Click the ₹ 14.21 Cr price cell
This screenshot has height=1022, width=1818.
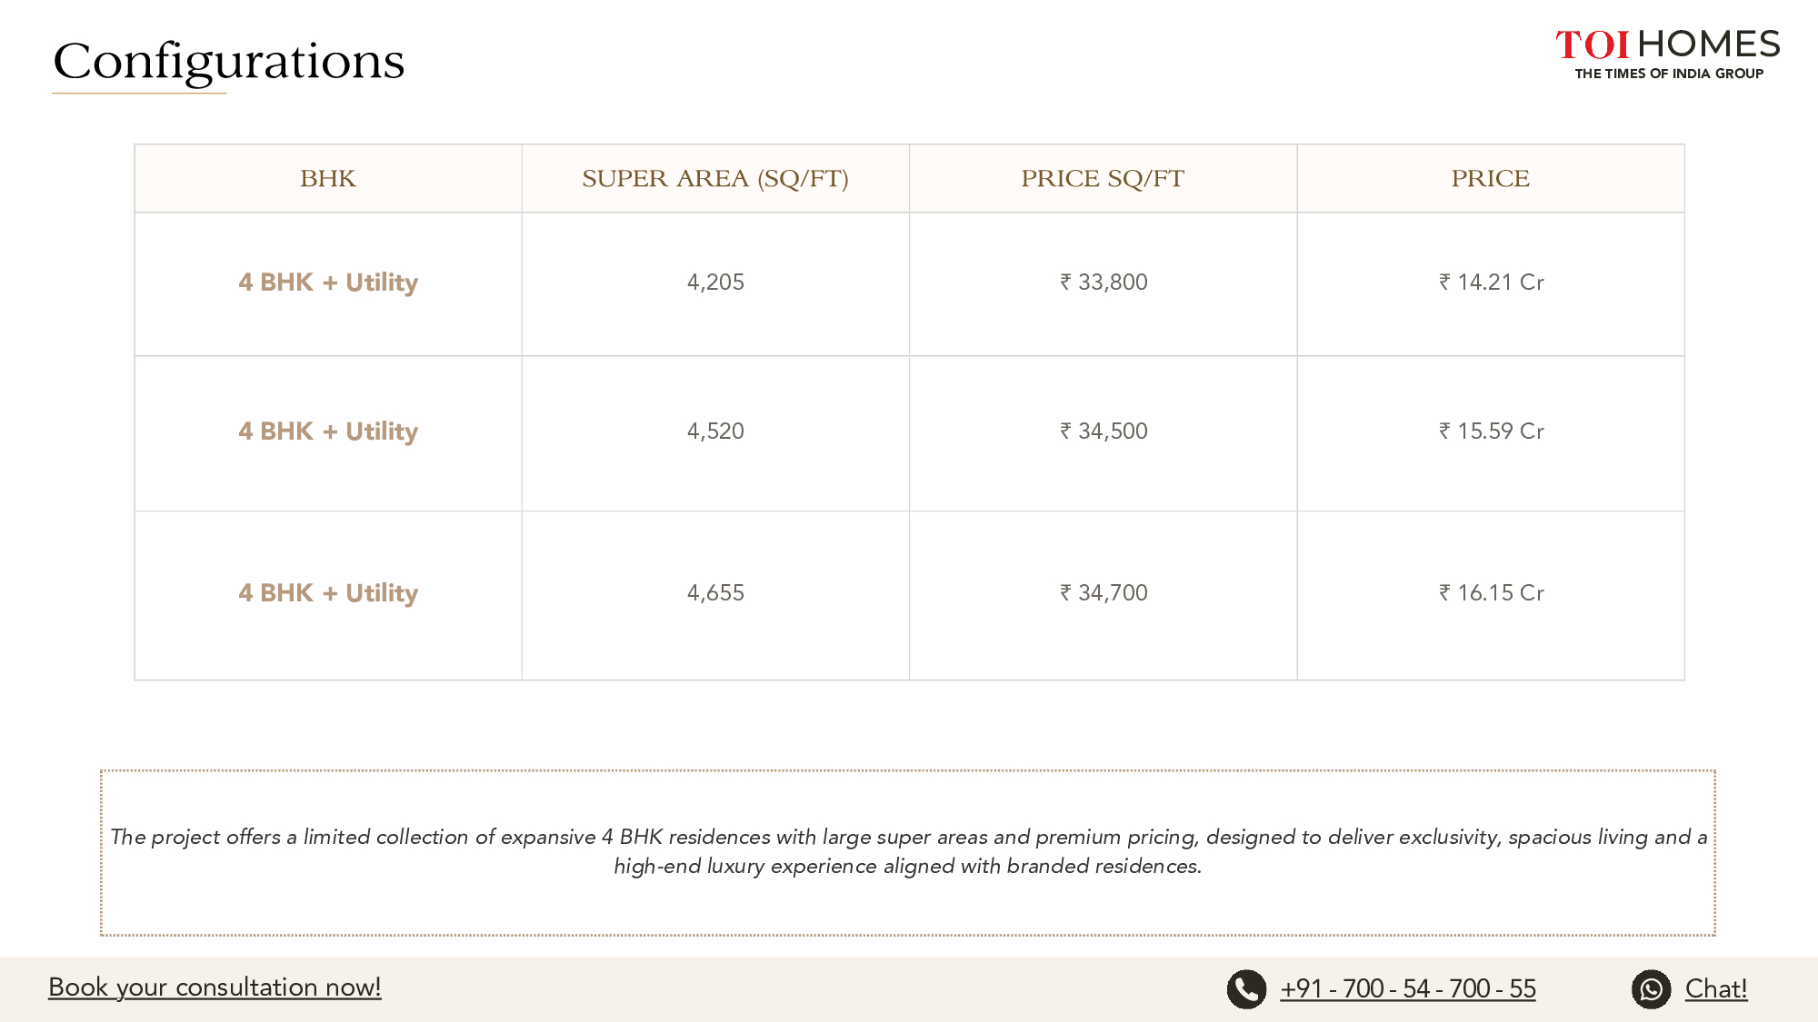click(x=1491, y=283)
